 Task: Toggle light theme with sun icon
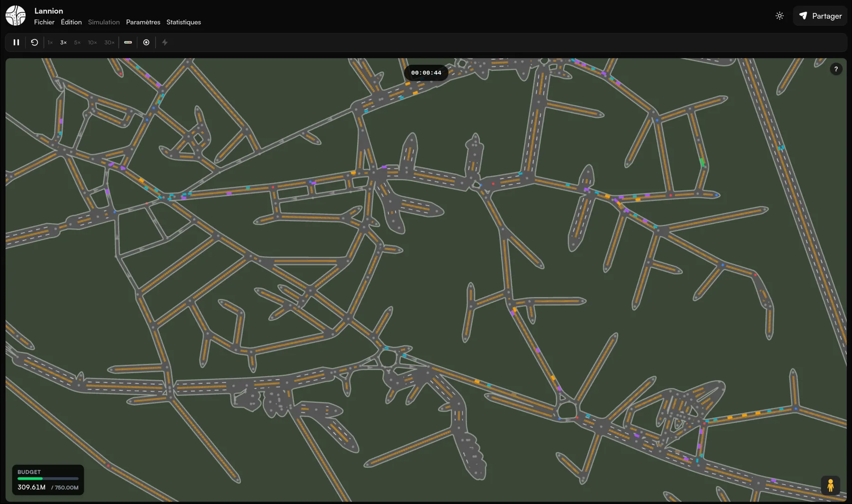(780, 16)
